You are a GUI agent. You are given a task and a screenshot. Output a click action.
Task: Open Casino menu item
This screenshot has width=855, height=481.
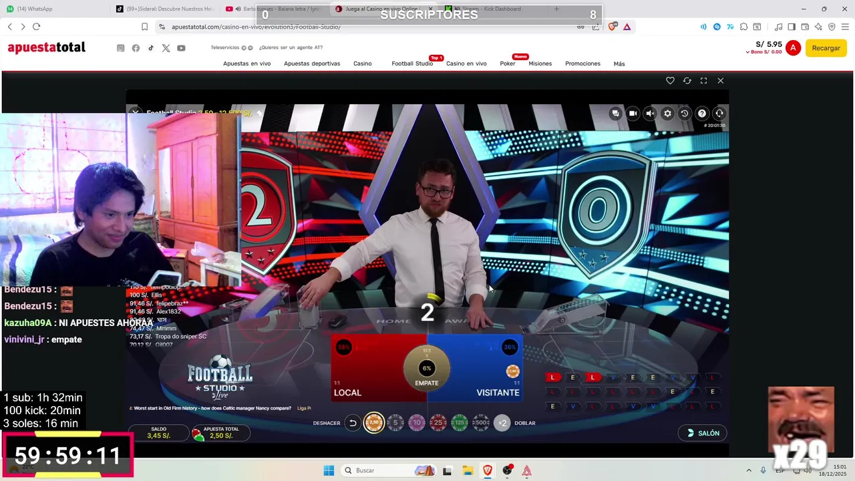(x=363, y=63)
